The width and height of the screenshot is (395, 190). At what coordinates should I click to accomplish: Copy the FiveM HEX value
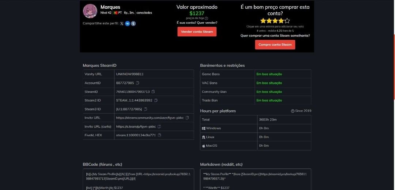(x=159, y=135)
